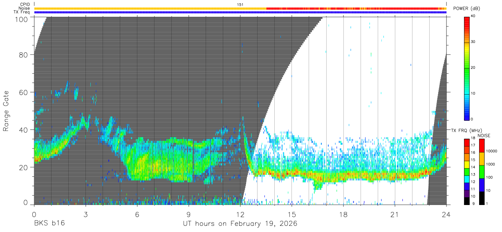Click the blue TX Freq indicator bar
The height and width of the screenshot is (232, 502).
pos(240,12)
